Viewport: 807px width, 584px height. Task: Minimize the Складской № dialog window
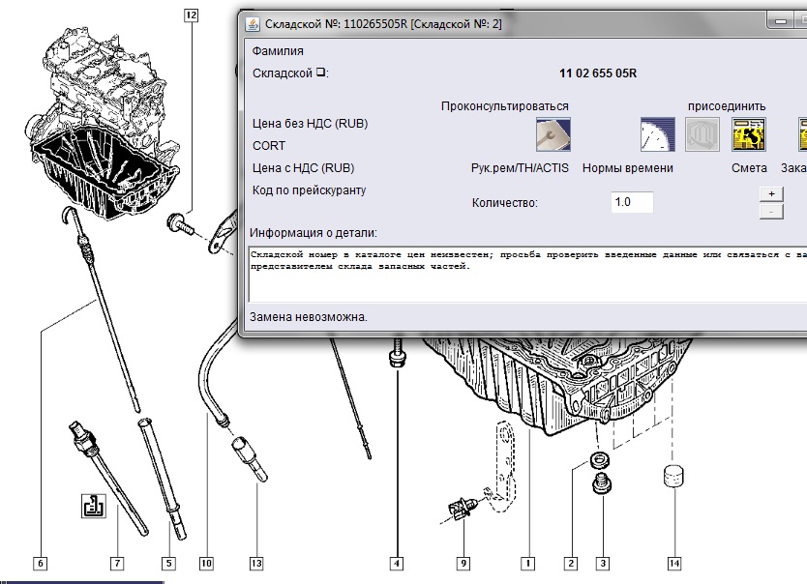778,21
